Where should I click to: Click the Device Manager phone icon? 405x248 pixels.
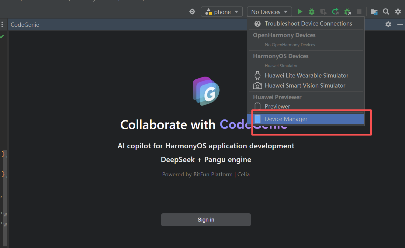pyautogui.click(x=258, y=119)
